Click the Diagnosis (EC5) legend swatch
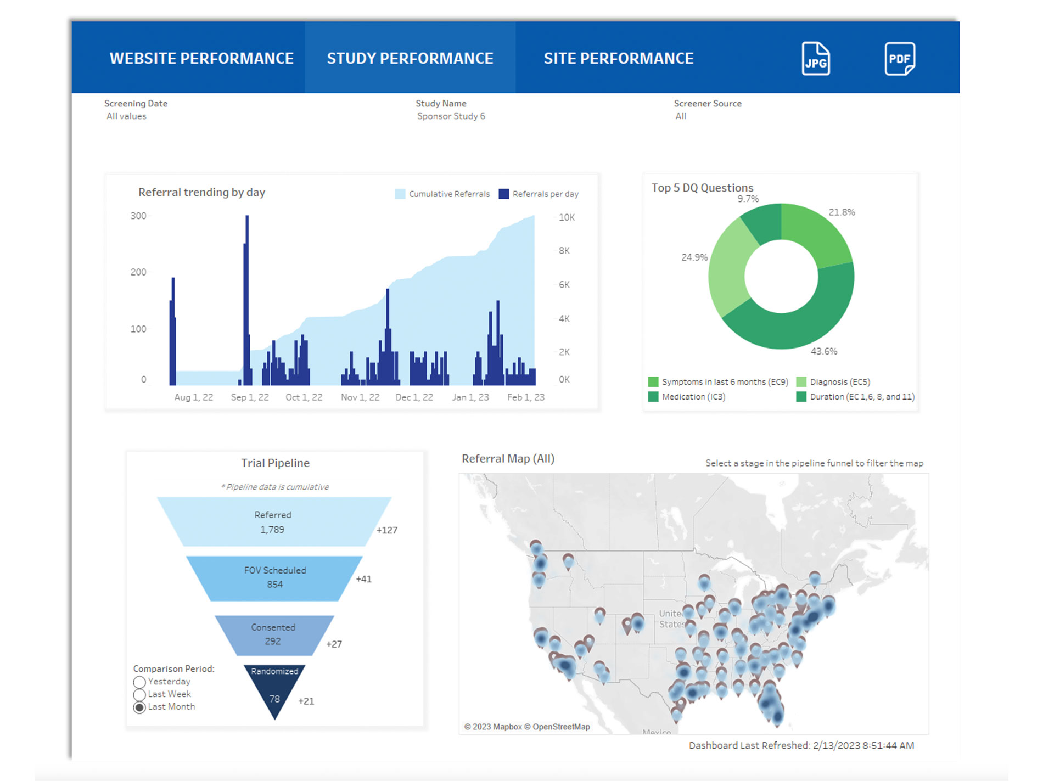The image size is (1043, 781). pos(801,382)
